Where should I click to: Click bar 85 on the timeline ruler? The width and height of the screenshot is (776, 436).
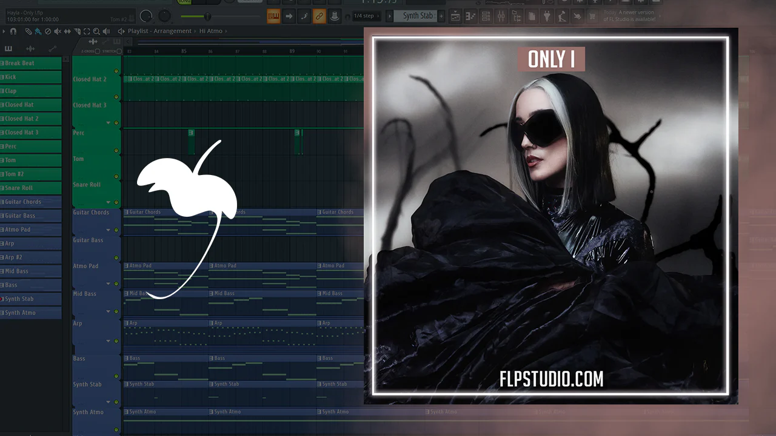(x=184, y=51)
